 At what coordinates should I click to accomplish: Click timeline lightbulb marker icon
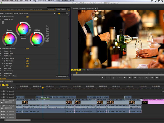[x=11, y=87]
